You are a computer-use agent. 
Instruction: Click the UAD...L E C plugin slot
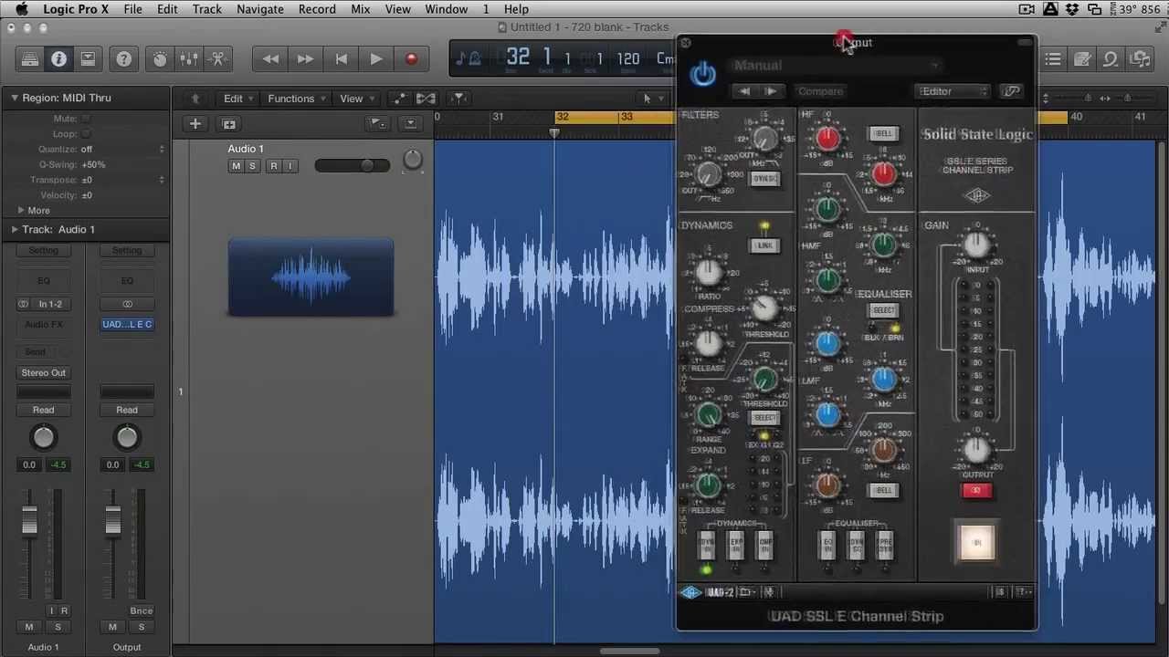(127, 324)
